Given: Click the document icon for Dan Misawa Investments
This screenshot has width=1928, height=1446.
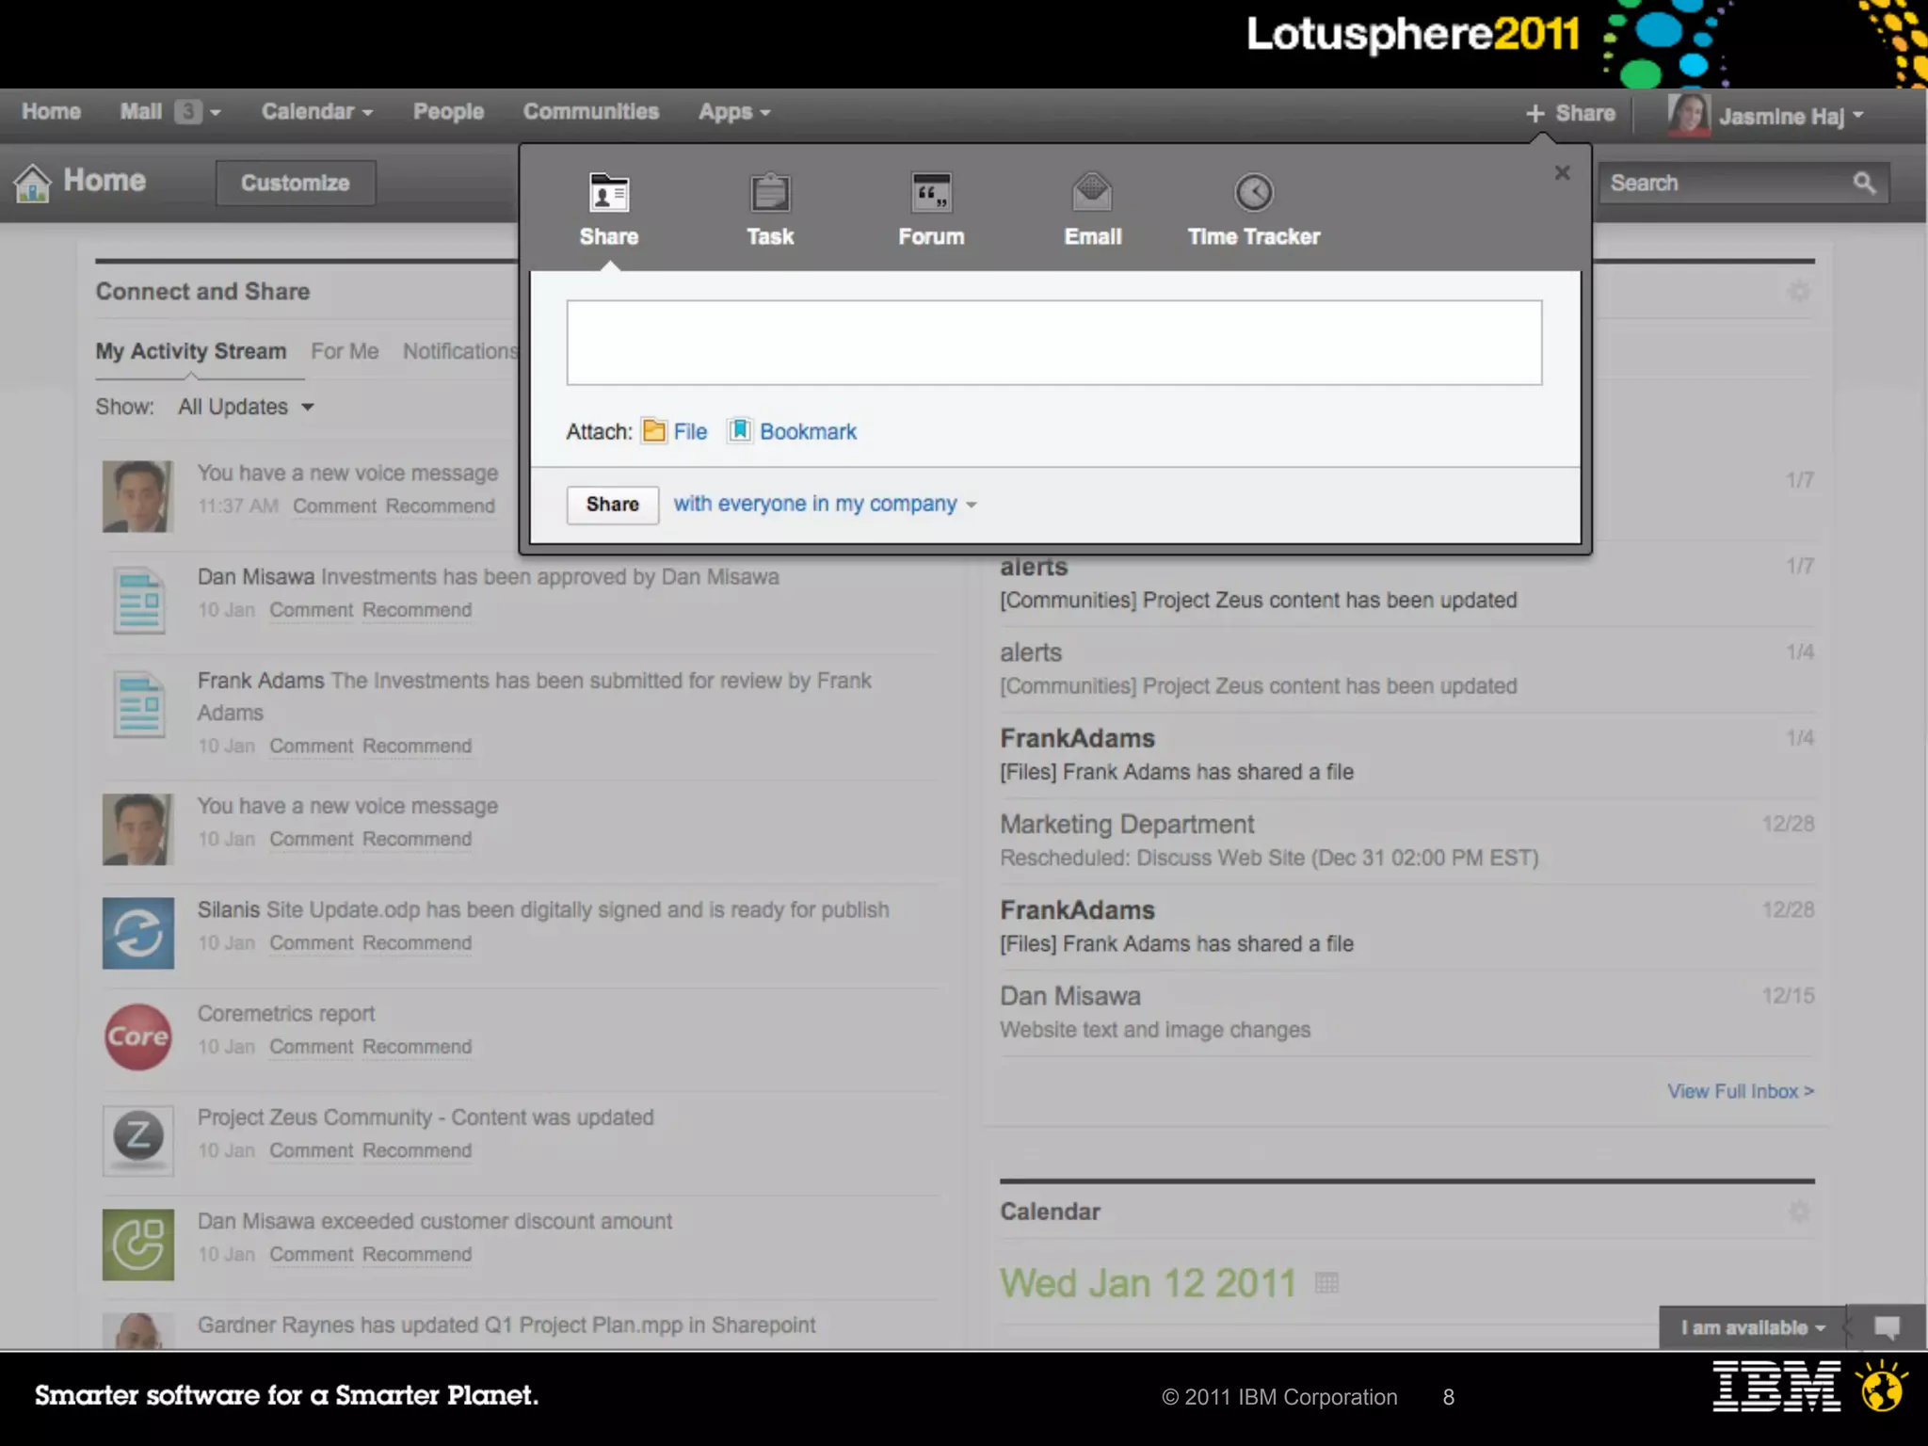Looking at the screenshot, I should [x=139, y=601].
